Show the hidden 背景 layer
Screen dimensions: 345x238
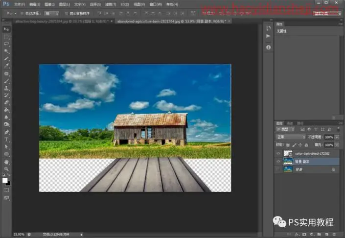(x=278, y=169)
